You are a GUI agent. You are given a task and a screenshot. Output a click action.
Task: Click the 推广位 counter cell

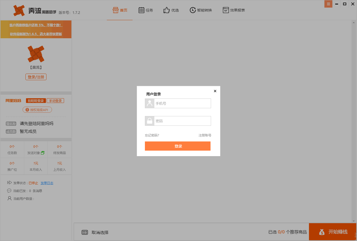point(12,167)
